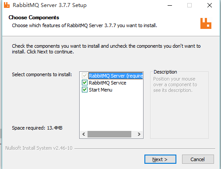Image resolution: width=221 pixels, height=169 pixels.
Task: Cancel the RabbitMQ setup
Action: pyautogui.click(x=198, y=159)
